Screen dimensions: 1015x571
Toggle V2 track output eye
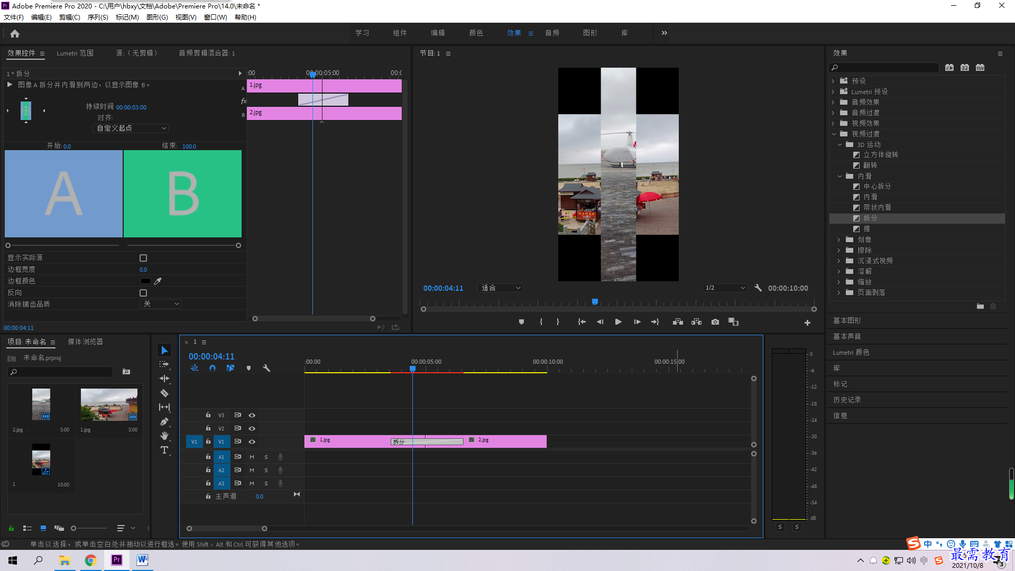pyautogui.click(x=252, y=429)
